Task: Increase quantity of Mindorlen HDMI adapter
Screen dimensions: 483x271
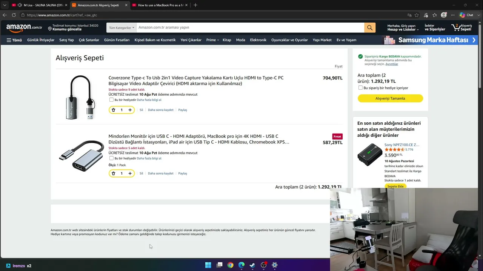Action: click(x=130, y=174)
